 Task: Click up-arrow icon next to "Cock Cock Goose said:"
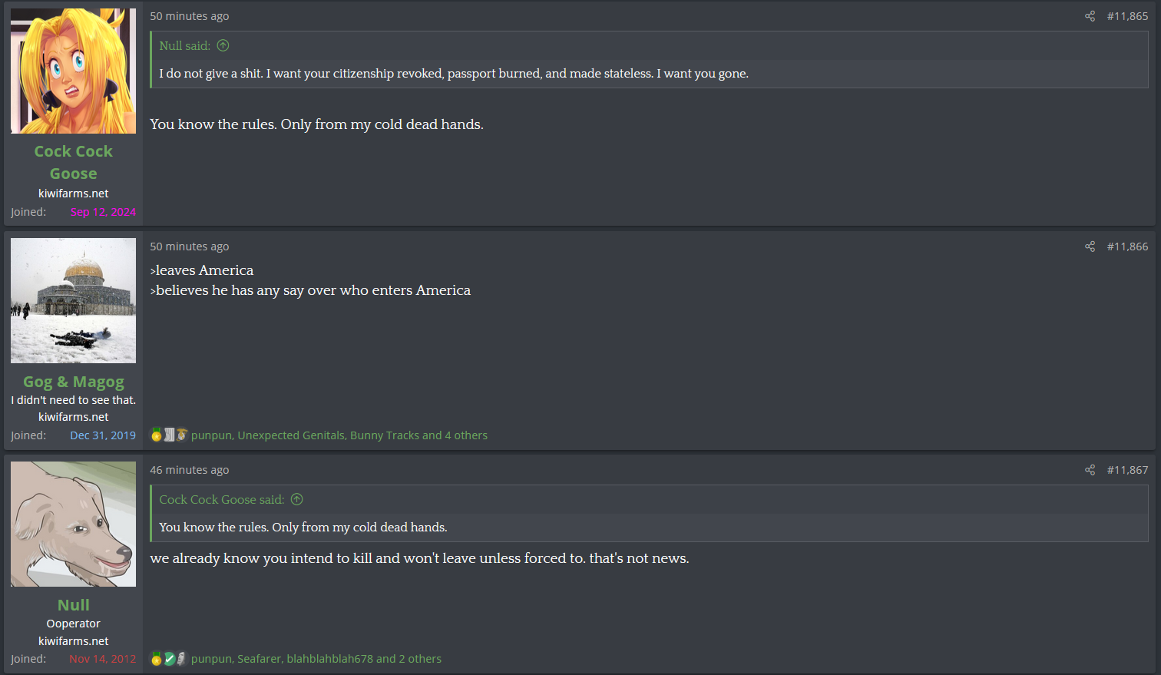click(x=297, y=499)
